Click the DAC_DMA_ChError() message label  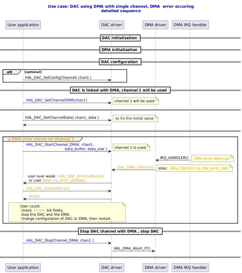pyautogui.click(x=135, y=167)
